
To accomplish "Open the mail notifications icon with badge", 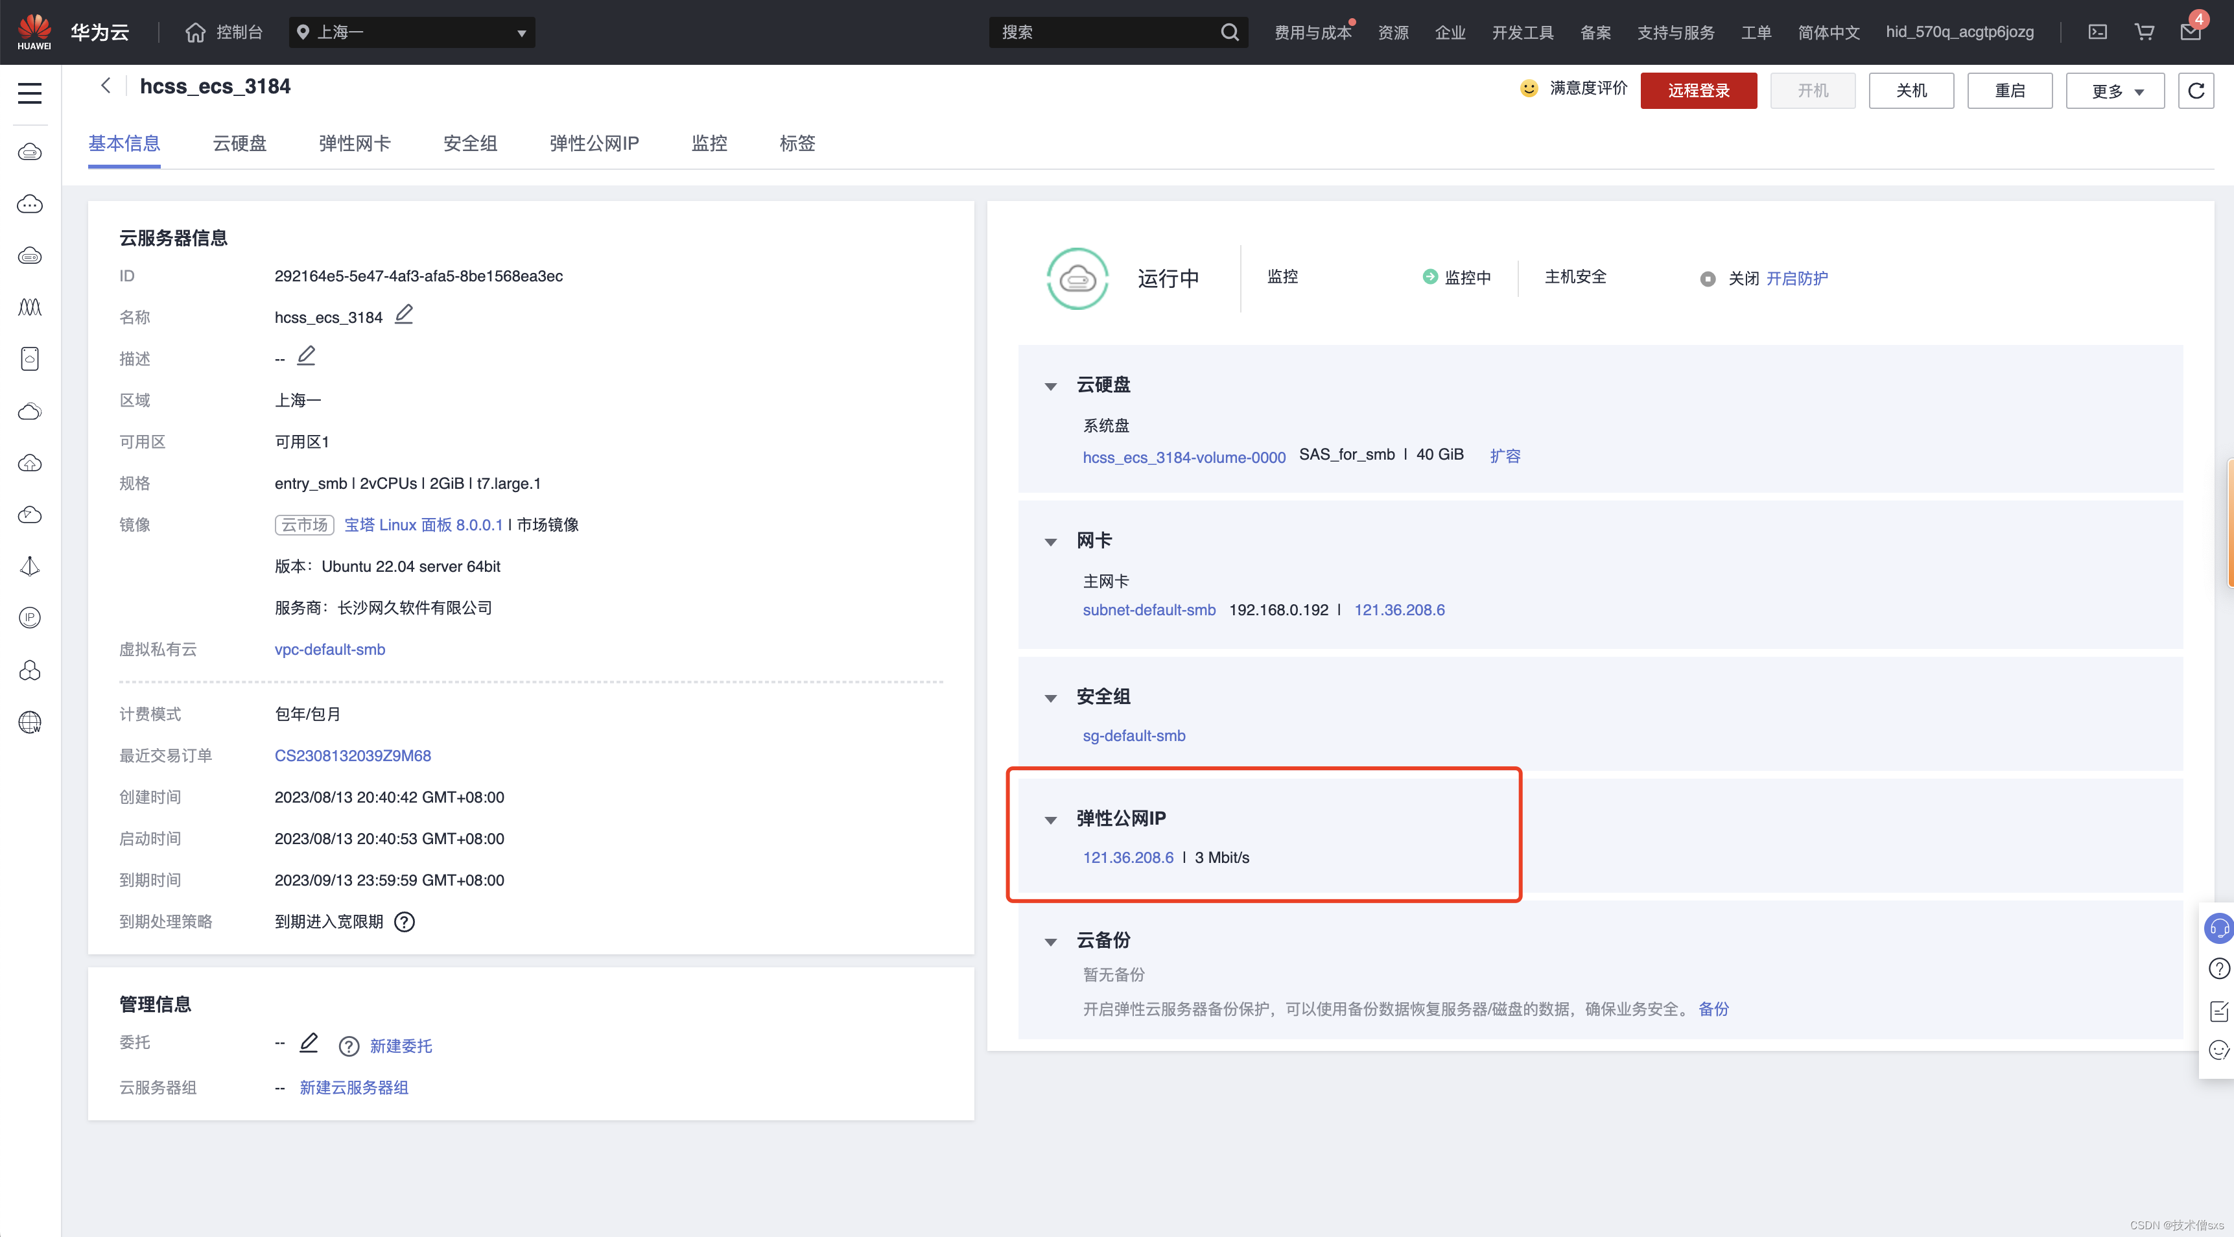I will [x=2190, y=32].
